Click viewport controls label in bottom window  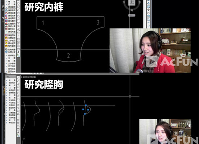[x=29, y=77]
